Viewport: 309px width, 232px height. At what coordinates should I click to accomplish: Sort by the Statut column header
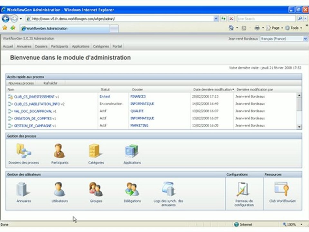click(x=105, y=90)
